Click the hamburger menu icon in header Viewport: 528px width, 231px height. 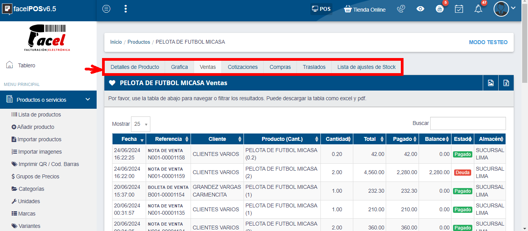pos(106,9)
